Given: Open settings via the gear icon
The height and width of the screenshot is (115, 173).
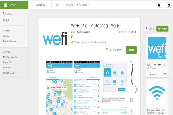Looking at the screenshot, I should 169,5.
